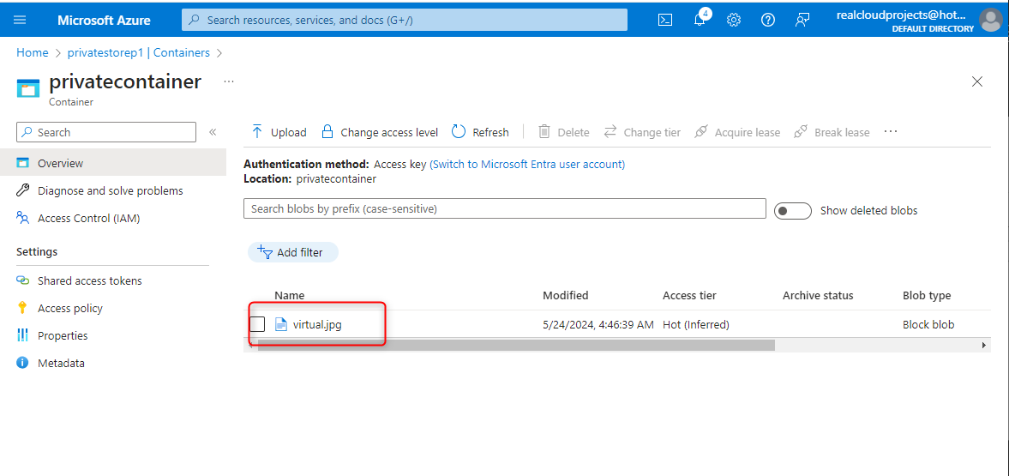Open the ellipsis next to privatecontainer title
1009x476 pixels.
[228, 81]
